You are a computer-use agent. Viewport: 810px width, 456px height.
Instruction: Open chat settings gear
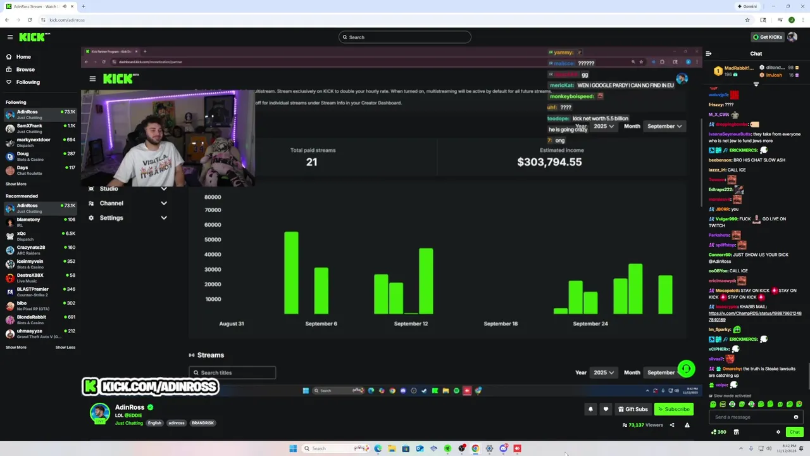(778, 432)
